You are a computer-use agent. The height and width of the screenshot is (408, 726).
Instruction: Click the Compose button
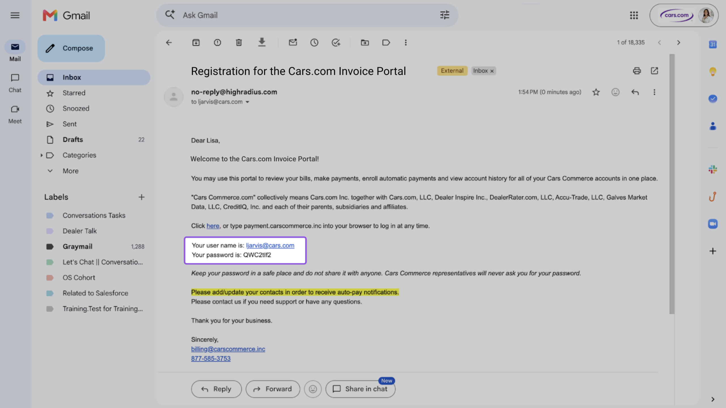point(71,48)
